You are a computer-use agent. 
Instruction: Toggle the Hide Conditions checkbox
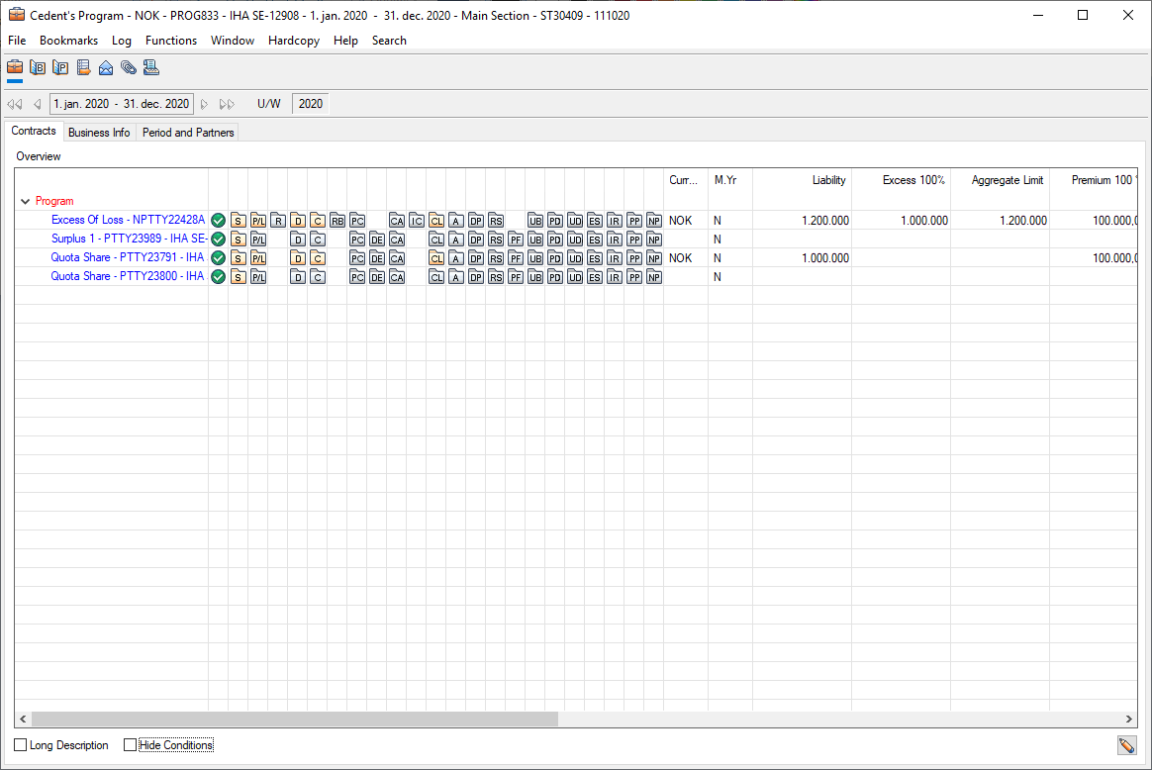coord(130,745)
